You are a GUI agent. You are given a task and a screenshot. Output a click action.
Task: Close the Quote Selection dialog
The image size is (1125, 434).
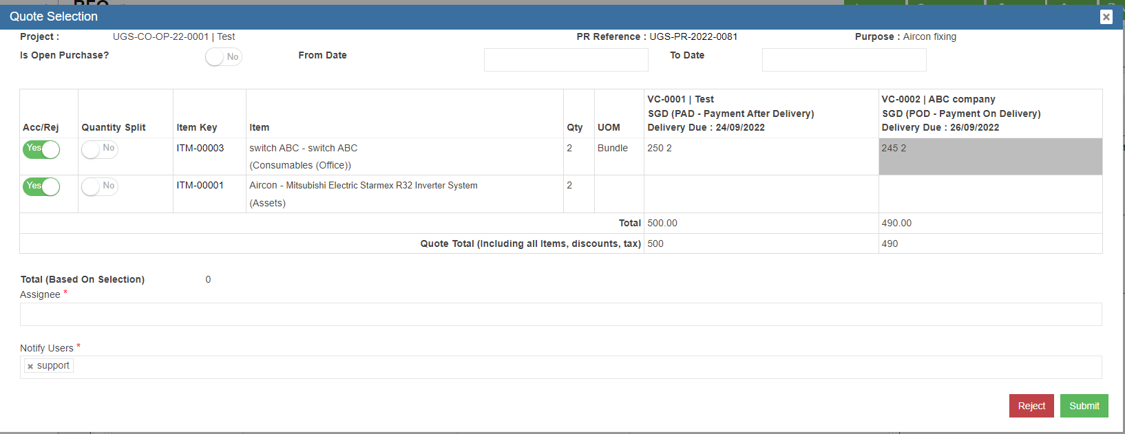(1106, 17)
